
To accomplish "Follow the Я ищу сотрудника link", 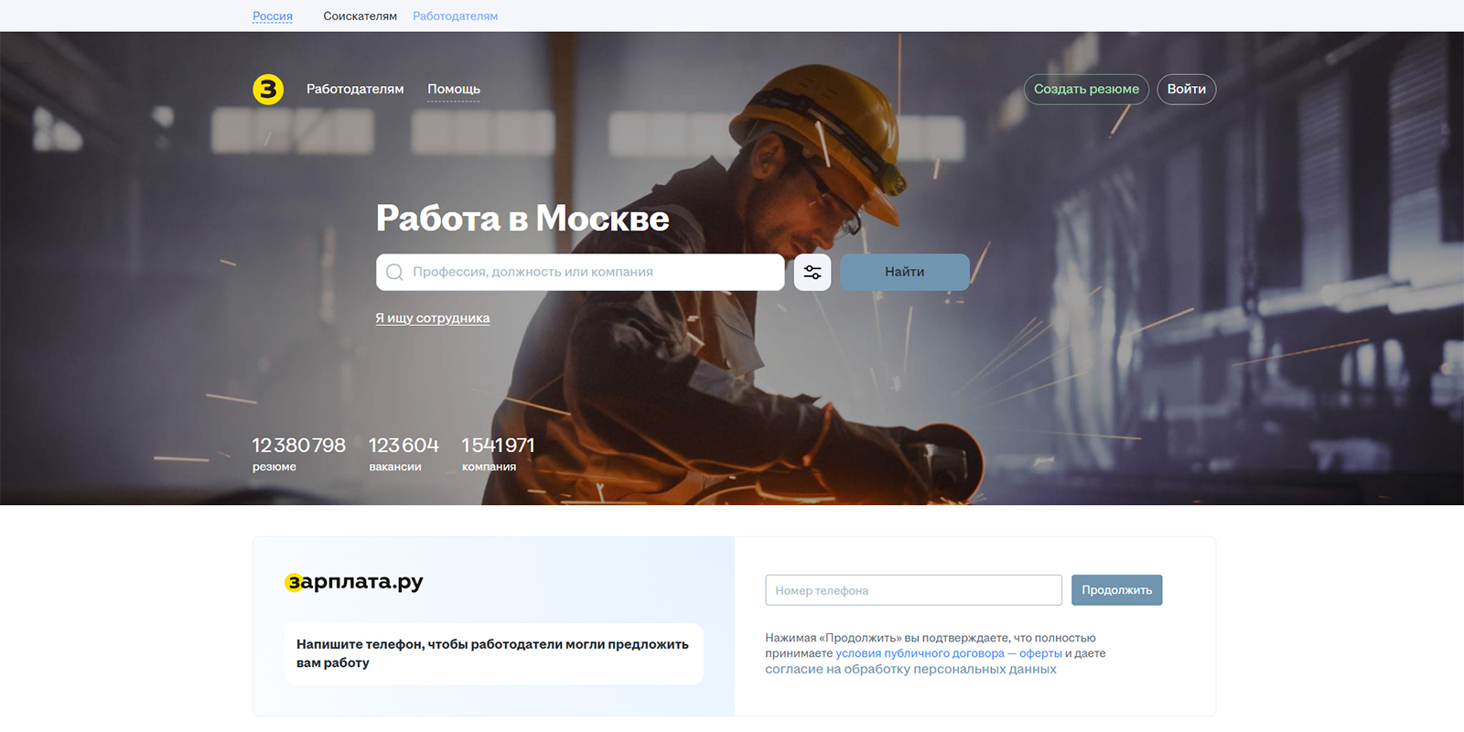I will (433, 318).
